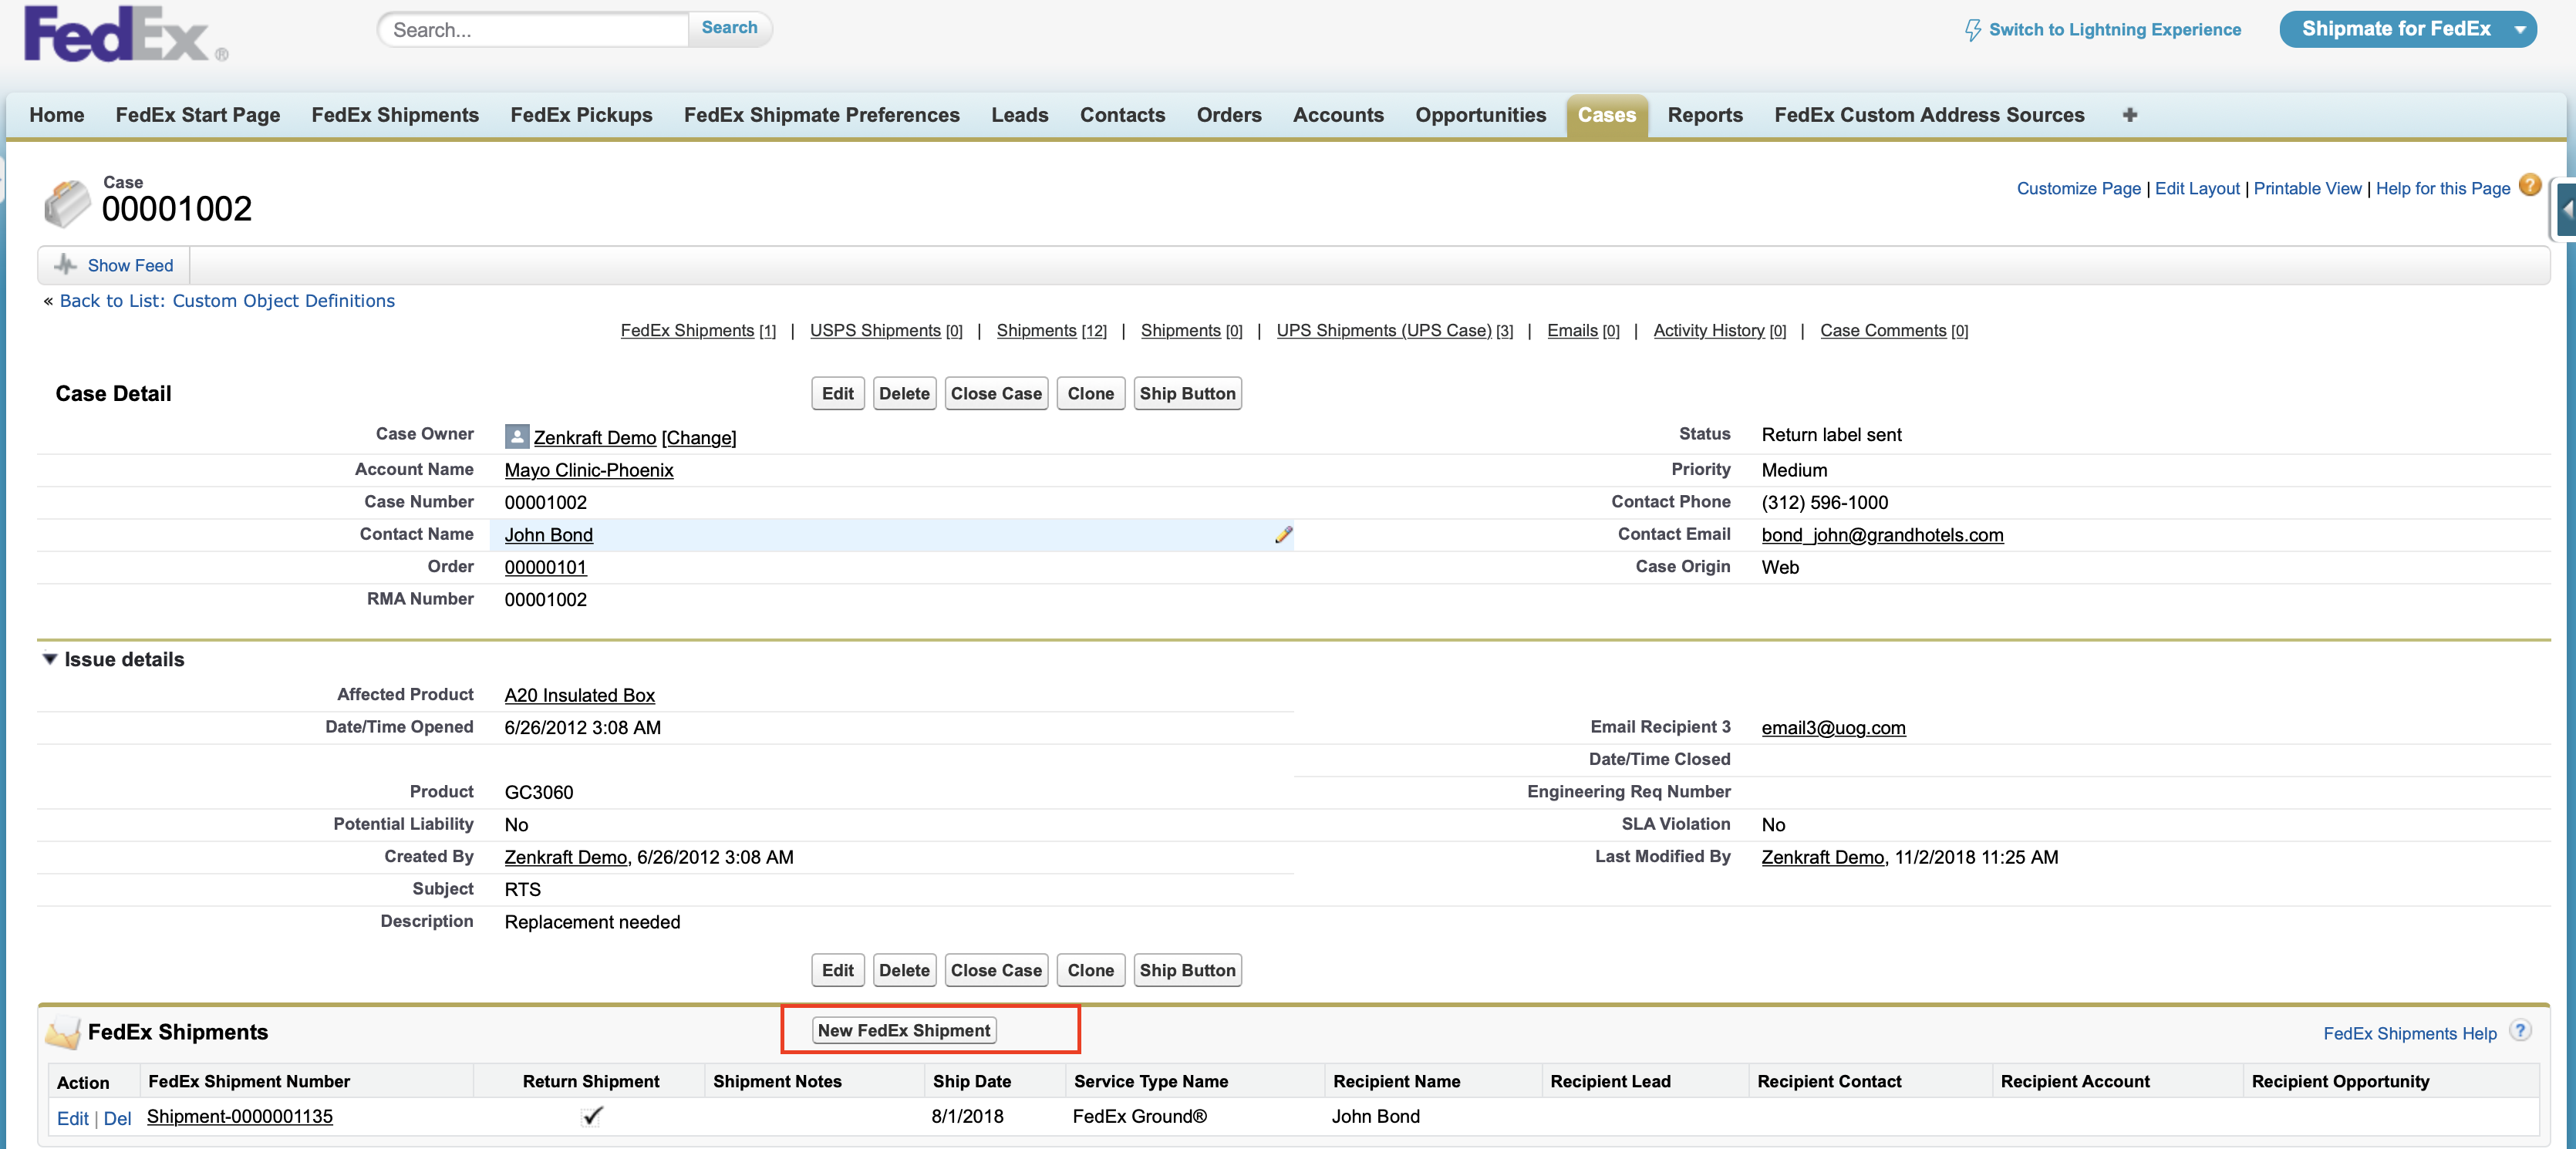The height and width of the screenshot is (1149, 2576).
Task: Open the Edit Layout link
Action: point(2197,188)
